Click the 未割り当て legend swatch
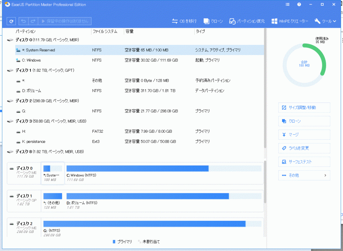343x251 pixels. click(139, 242)
